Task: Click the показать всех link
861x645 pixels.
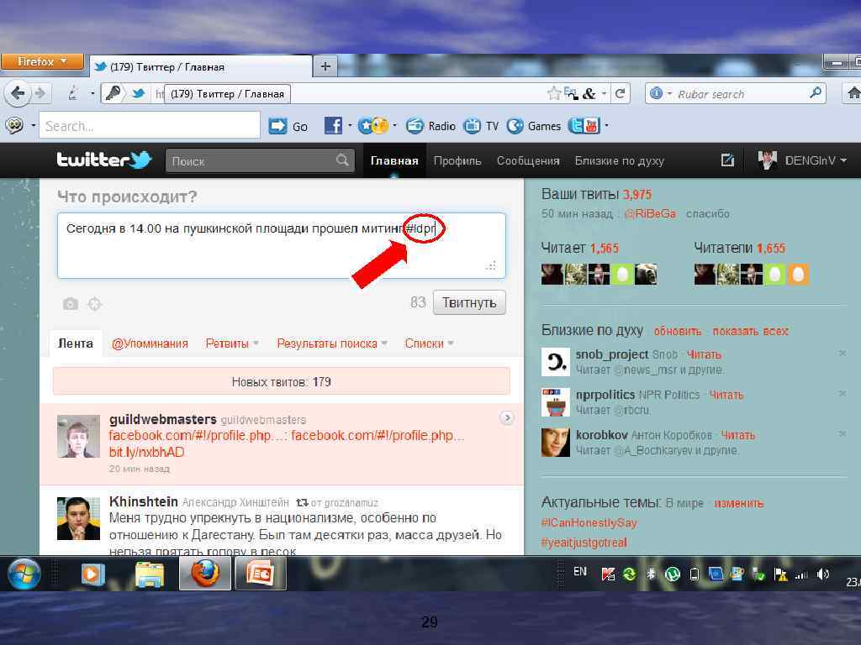Action: coord(750,331)
